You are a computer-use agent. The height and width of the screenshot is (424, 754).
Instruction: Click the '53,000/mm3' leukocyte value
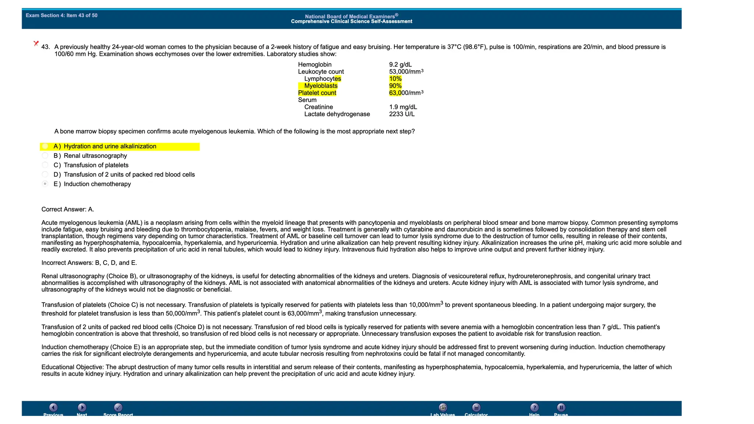click(x=406, y=72)
